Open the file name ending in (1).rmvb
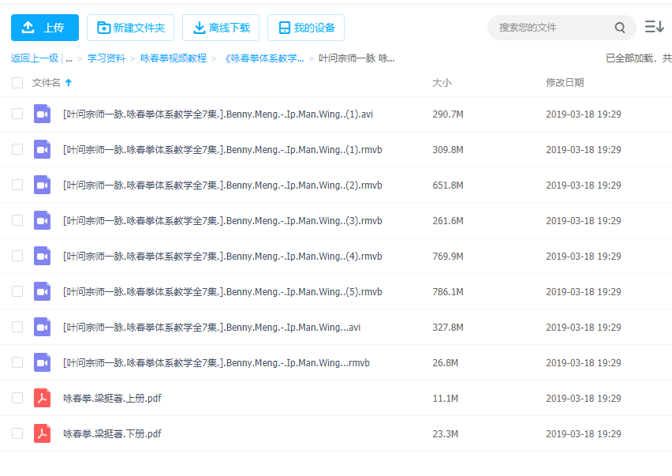Screen dimensions: 672x476 (x=223, y=150)
